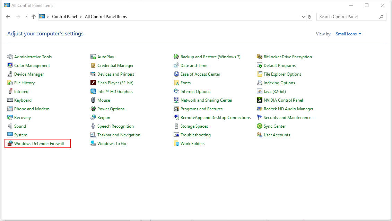The height and width of the screenshot is (221, 392).
Task: Open the View by Small icons dropdown
Action: pos(348,34)
